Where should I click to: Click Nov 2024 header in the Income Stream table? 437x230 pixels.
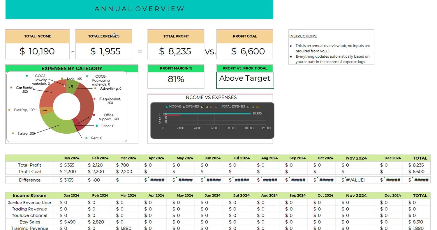click(356, 195)
